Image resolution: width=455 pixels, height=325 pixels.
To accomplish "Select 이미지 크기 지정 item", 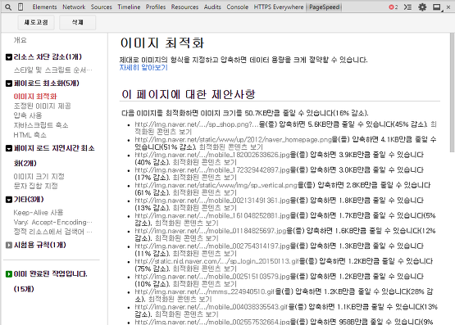I will click(x=39, y=176).
